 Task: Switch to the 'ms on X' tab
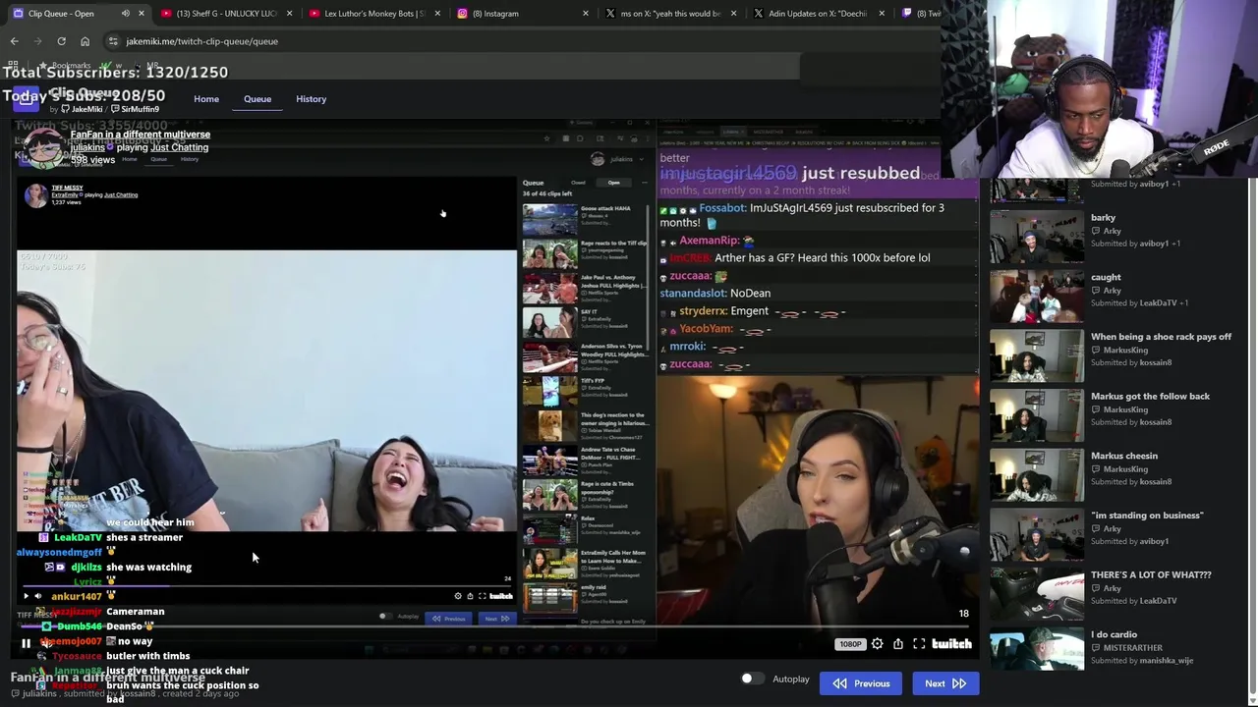point(670,14)
